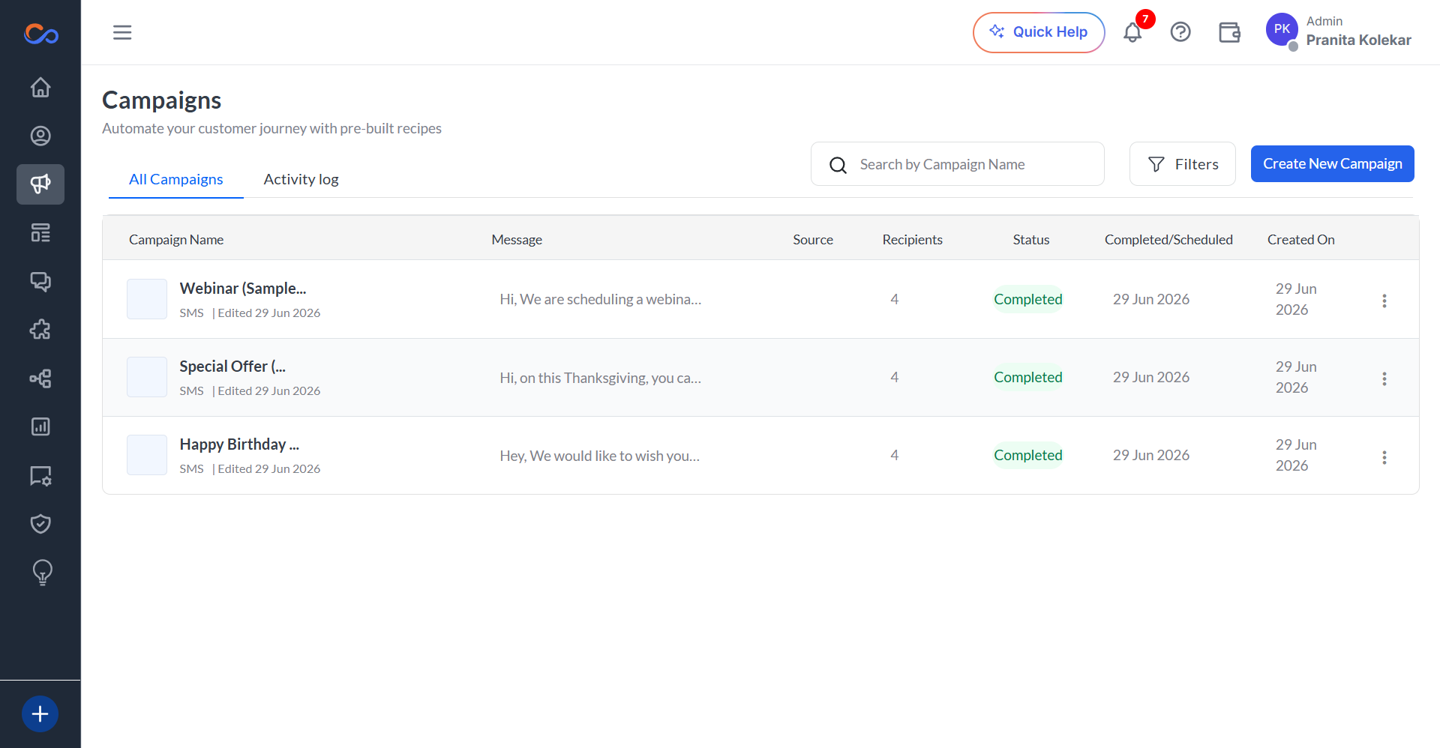Click the help question mark icon

click(1180, 32)
